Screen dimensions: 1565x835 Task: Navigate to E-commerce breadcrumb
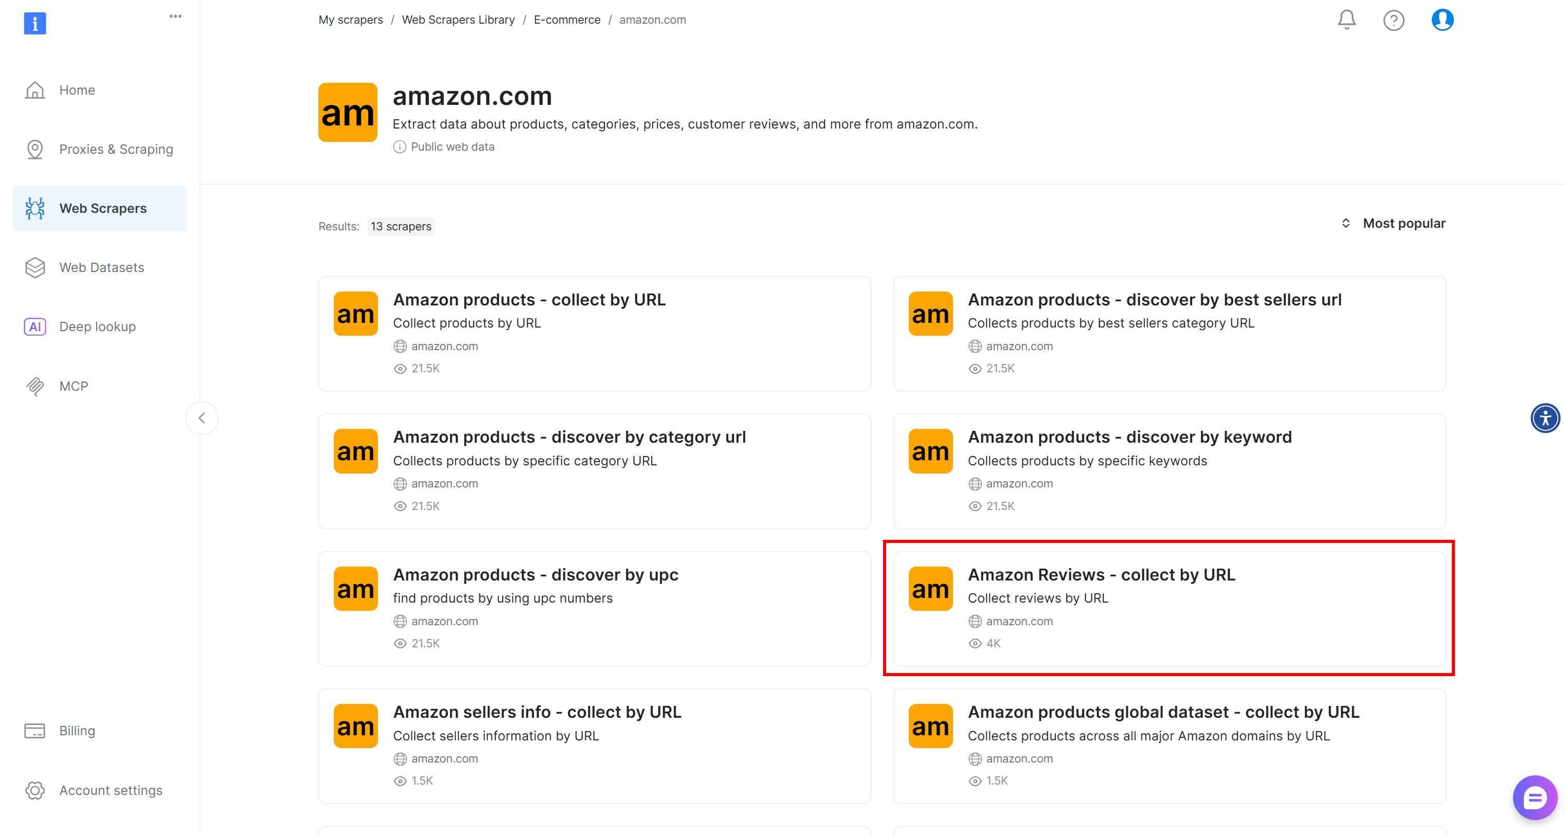[567, 20]
